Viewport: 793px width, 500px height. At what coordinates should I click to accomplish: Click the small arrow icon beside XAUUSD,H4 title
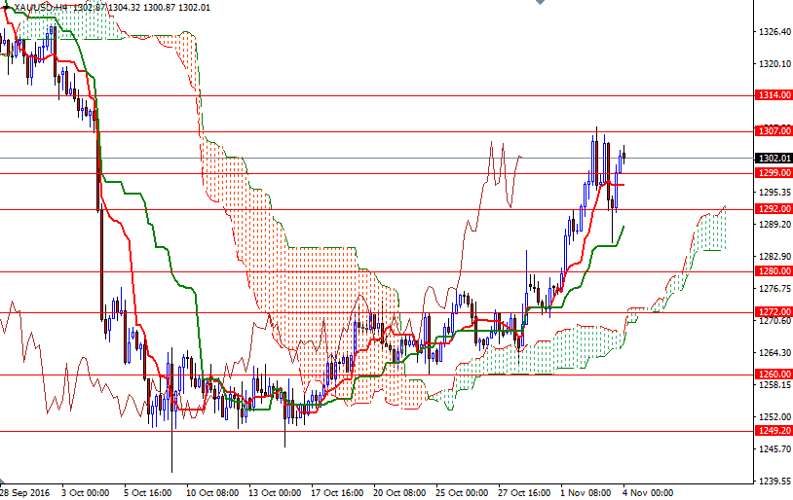pyautogui.click(x=7, y=7)
